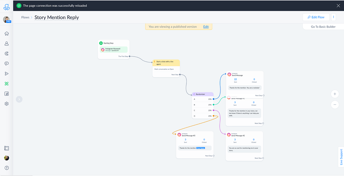Viewport: 344px width, 176px height.
Task: Click the Edit Flow button
Action: pyautogui.click(x=316, y=17)
